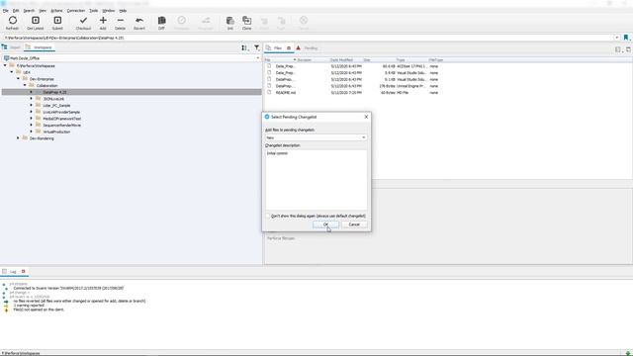Sort by the Size column header
633x356 pixels.
(x=367, y=59)
